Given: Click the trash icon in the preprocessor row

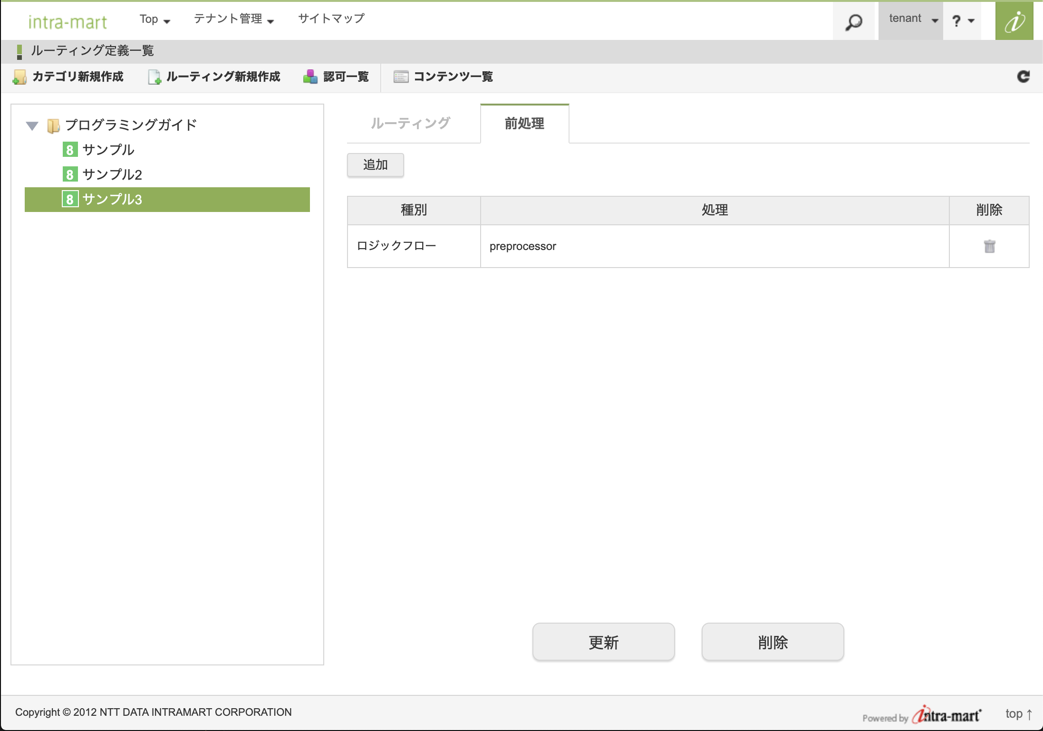Looking at the screenshot, I should click(x=989, y=246).
